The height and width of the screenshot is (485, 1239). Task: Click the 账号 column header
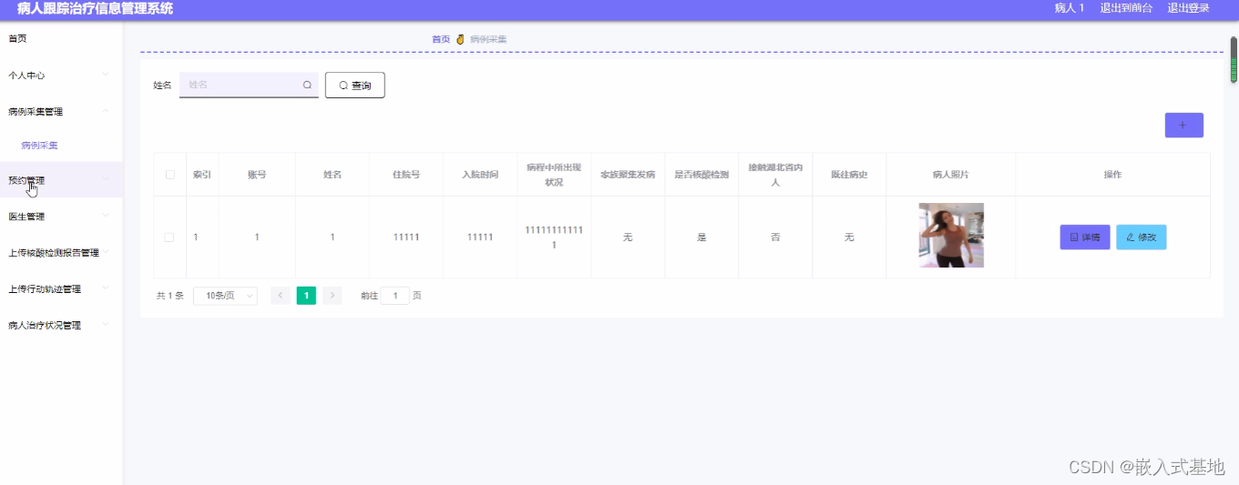click(x=257, y=175)
